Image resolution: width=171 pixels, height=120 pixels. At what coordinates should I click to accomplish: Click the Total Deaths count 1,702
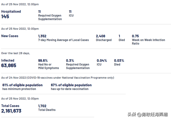coord(42,106)
